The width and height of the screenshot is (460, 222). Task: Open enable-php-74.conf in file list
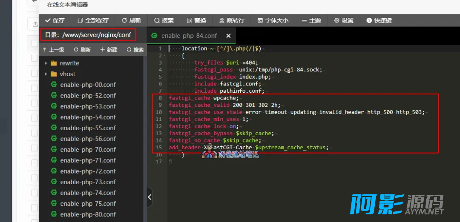[x=88, y=193]
